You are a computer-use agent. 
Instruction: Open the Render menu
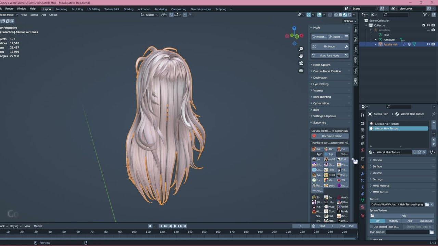[x=10, y=9]
